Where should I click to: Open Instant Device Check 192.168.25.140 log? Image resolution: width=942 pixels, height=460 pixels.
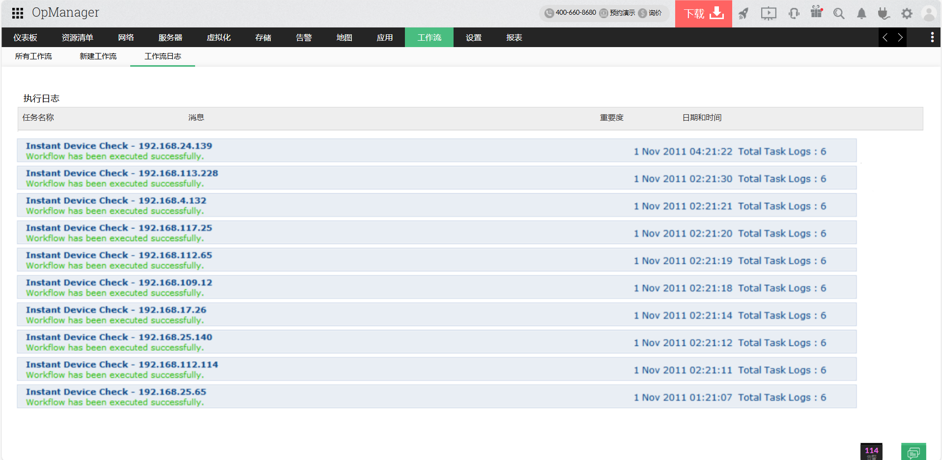point(437,342)
